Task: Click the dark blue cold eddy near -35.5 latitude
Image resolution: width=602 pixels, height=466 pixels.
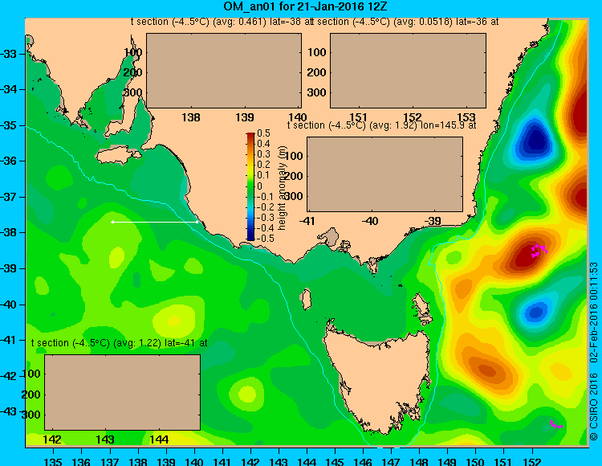Action: point(535,141)
